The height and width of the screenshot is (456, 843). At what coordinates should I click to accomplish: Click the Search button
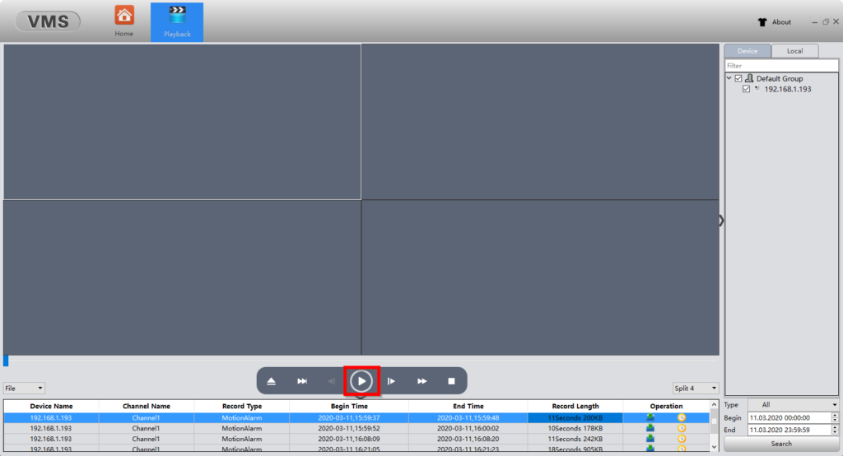[x=781, y=444]
